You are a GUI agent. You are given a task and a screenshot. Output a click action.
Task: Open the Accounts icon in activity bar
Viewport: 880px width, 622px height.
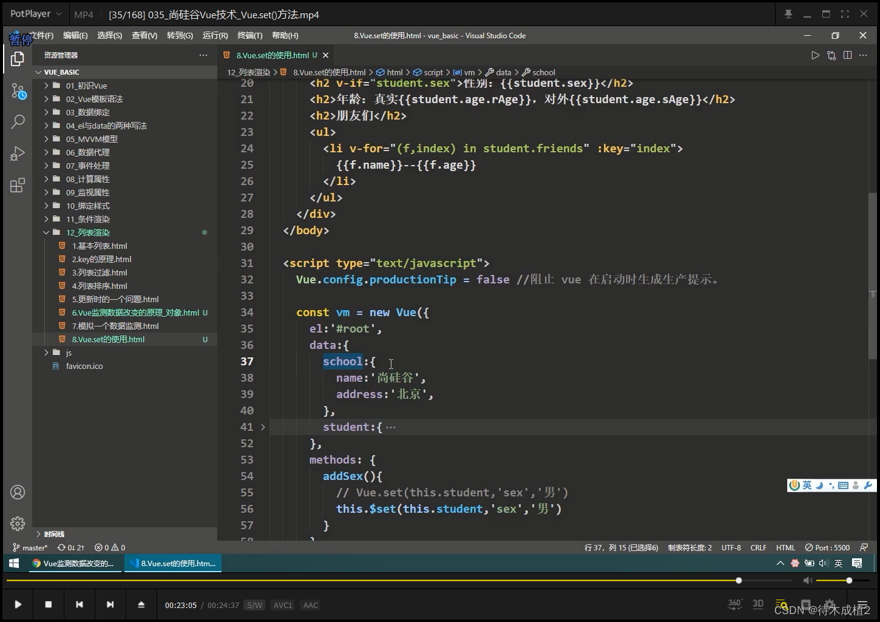[18, 492]
